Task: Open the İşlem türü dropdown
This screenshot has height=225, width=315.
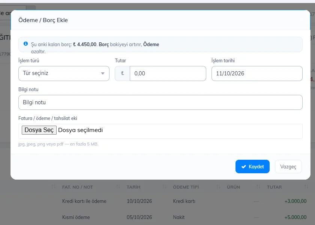Action: [x=64, y=73]
